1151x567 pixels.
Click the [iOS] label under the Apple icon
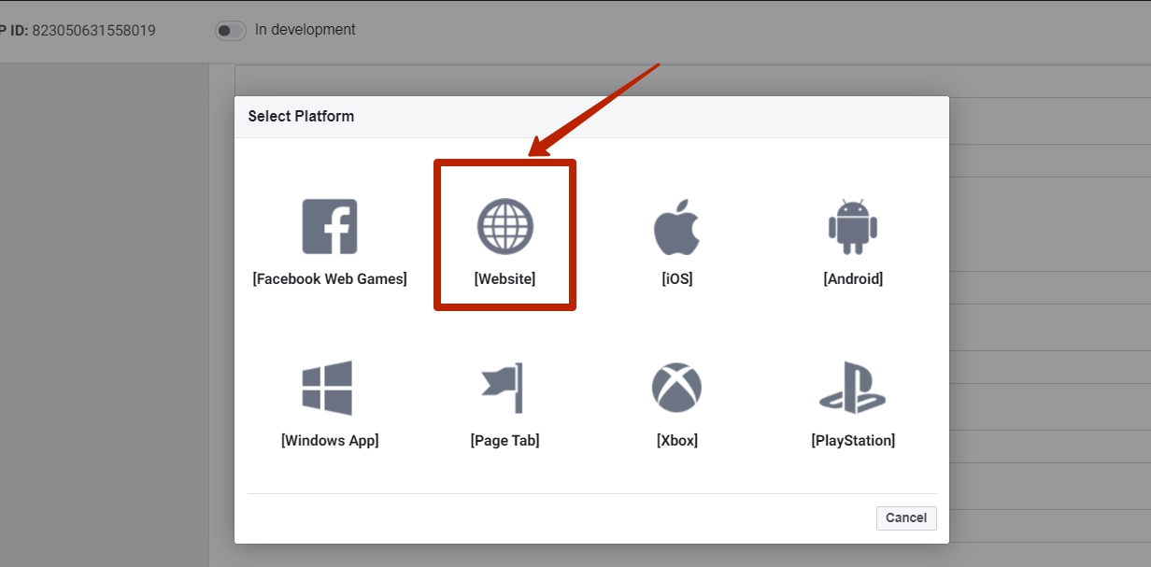pos(676,277)
